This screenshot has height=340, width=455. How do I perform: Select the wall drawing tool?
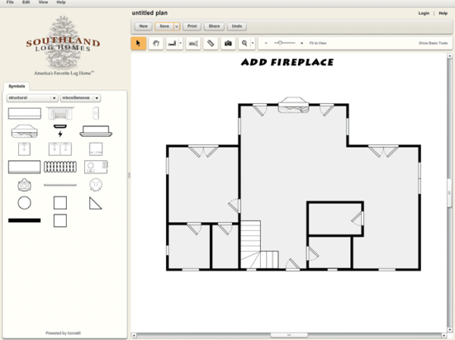(x=172, y=43)
